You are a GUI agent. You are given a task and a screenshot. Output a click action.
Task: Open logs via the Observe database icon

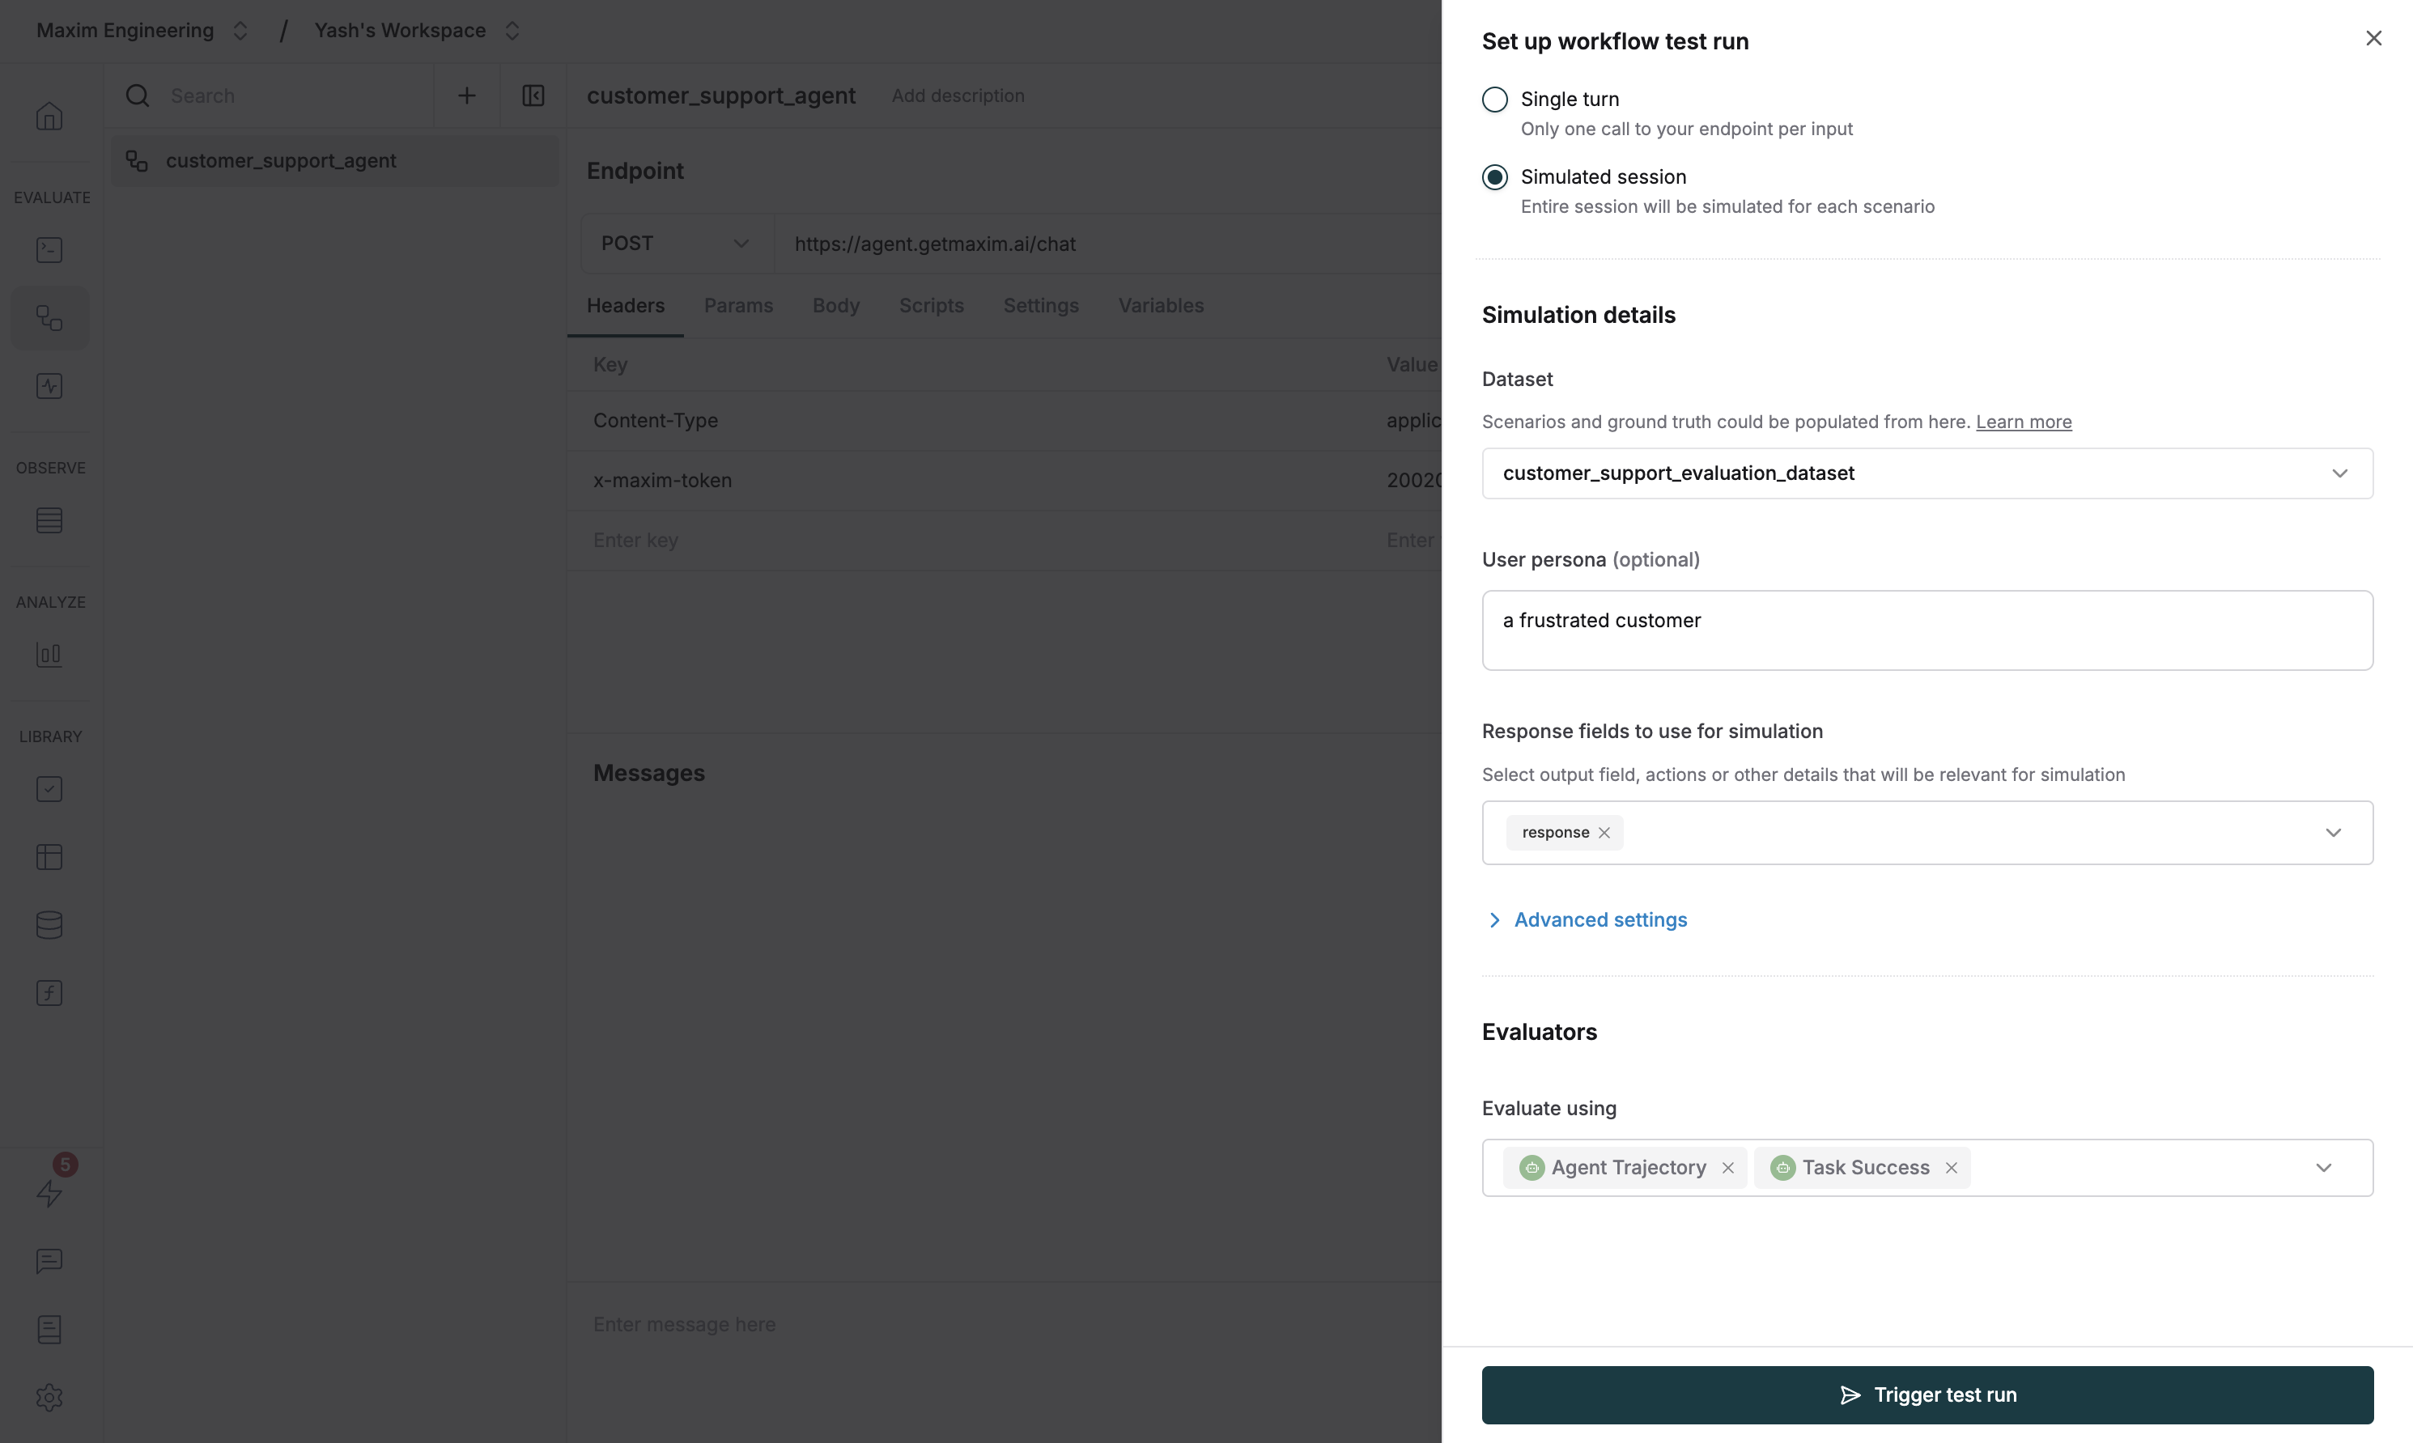pyautogui.click(x=49, y=520)
